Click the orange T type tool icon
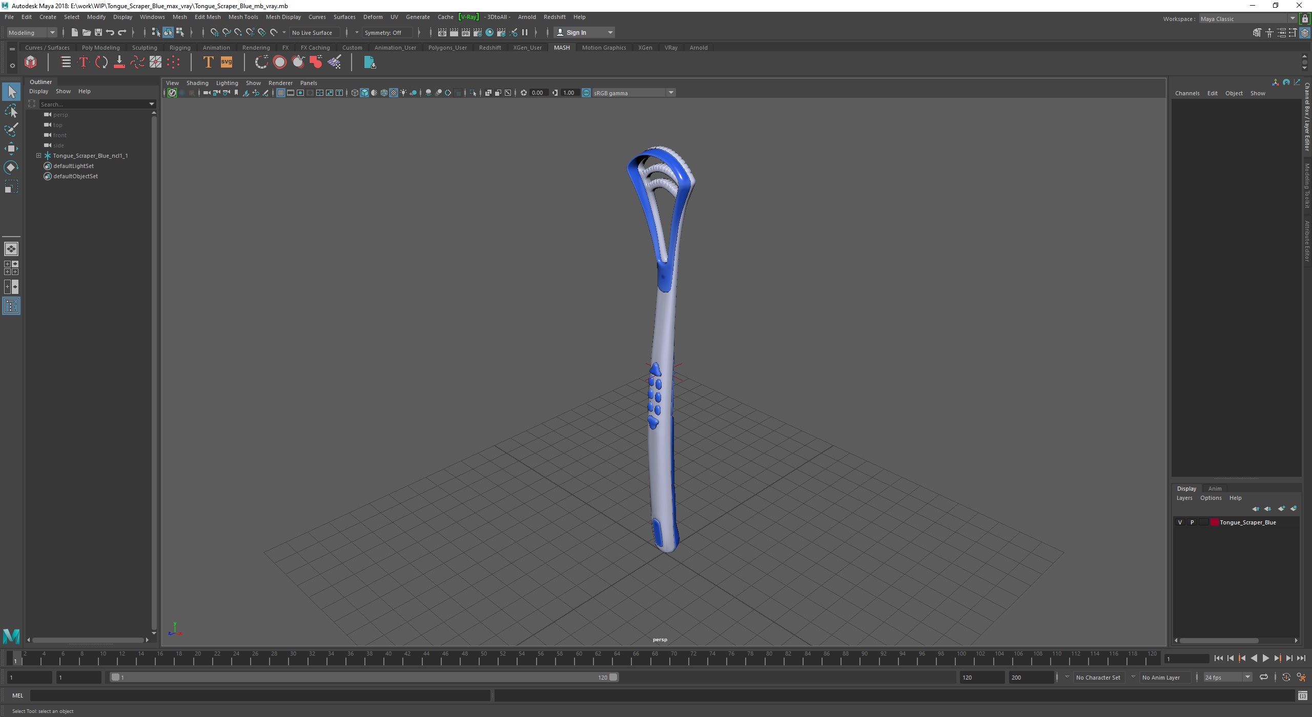Image resolution: width=1312 pixels, height=717 pixels. point(208,62)
